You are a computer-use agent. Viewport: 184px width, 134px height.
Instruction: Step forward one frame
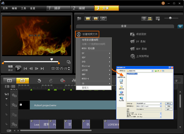[x=36, y=69]
